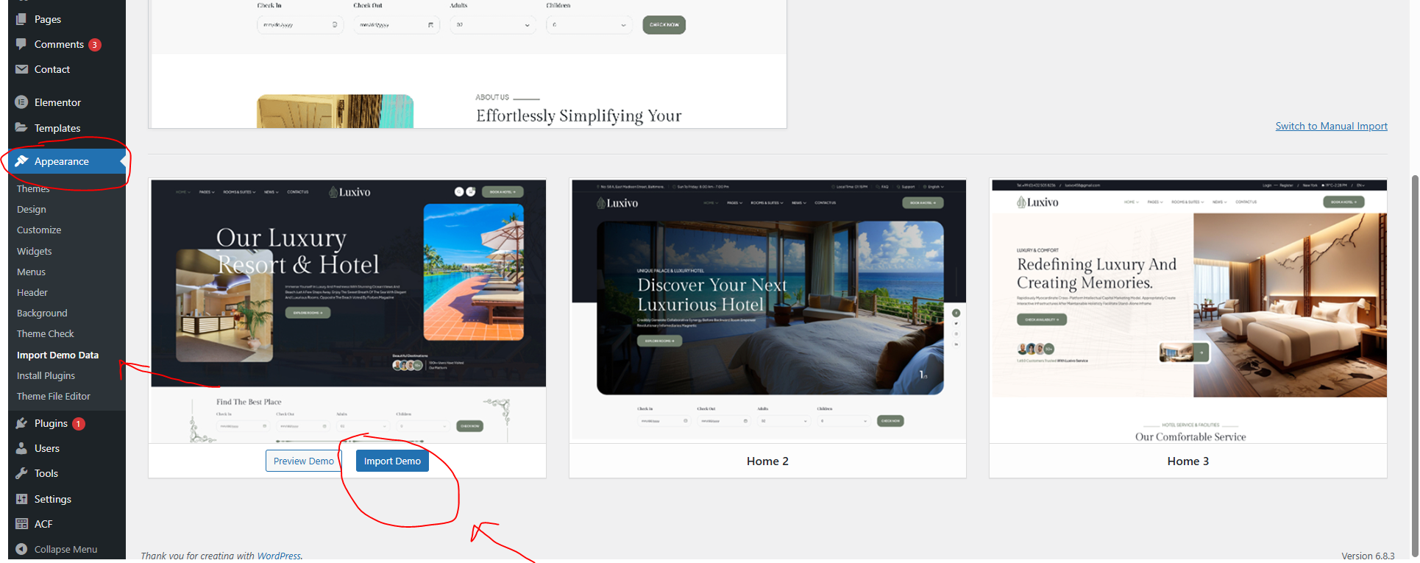1420x563 pixels.
Task: Click the Plugins plug icon
Action: (21, 423)
